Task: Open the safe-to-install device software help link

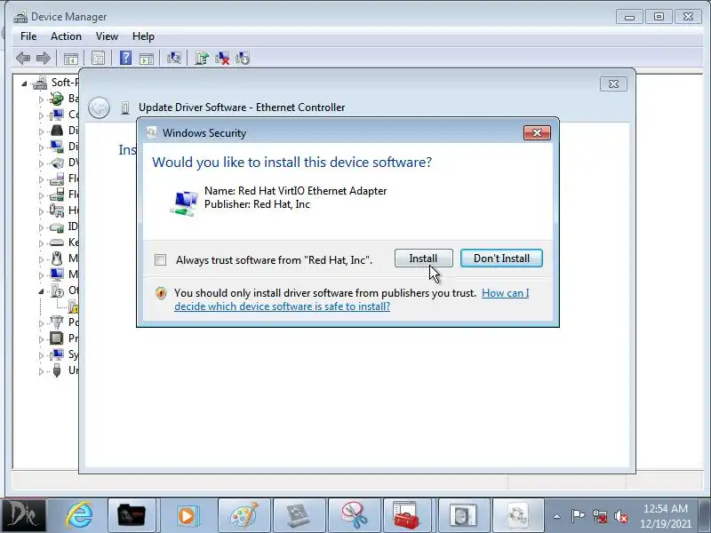Action: point(351,299)
